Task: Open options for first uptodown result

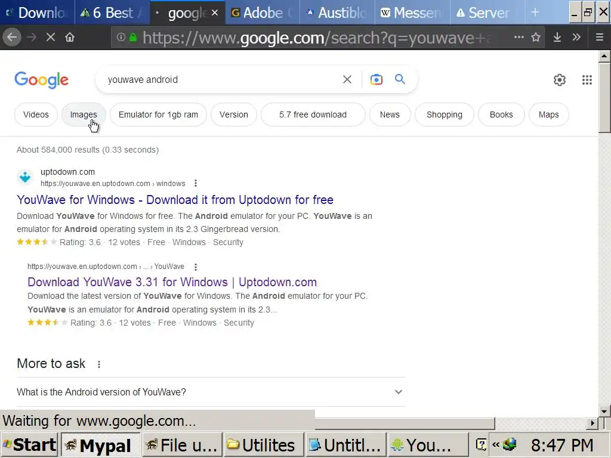Action: pyautogui.click(x=196, y=183)
